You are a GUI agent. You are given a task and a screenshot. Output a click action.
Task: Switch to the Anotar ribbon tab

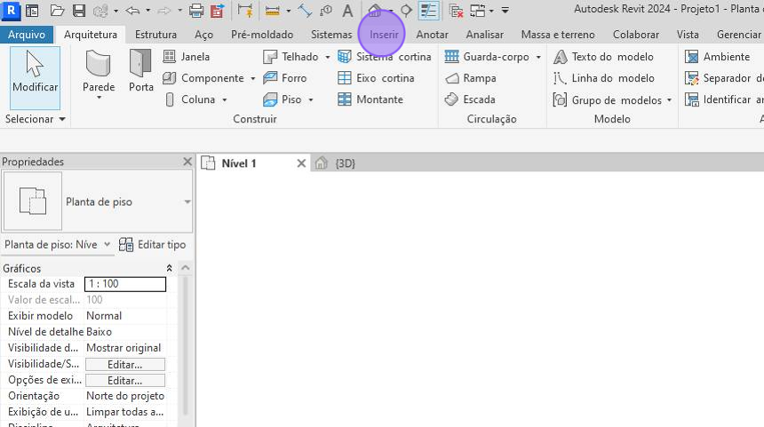click(x=432, y=35)
